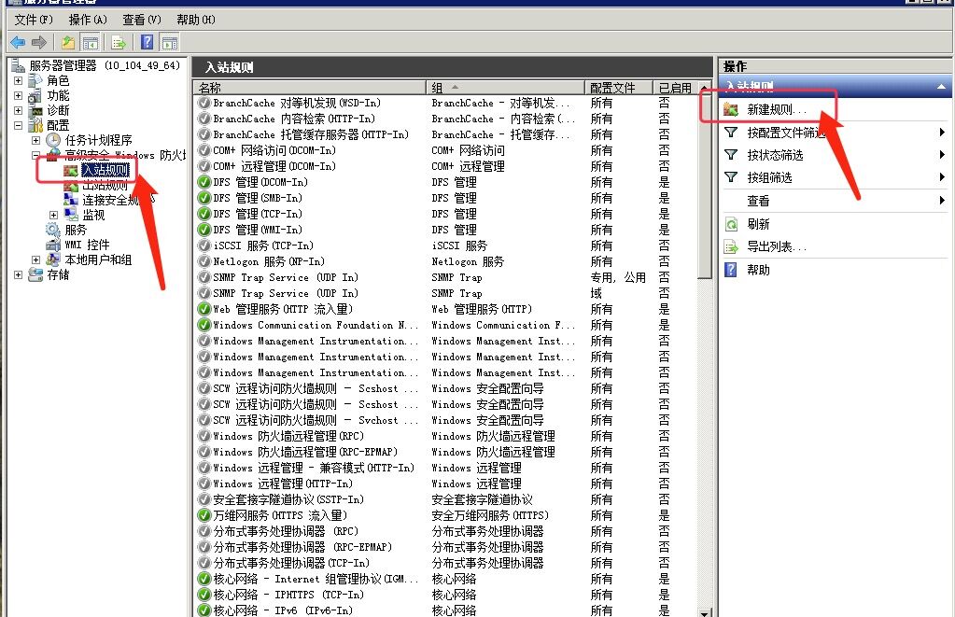Open the 按状态筛选 submenu arrow

(x=943, y=155)
